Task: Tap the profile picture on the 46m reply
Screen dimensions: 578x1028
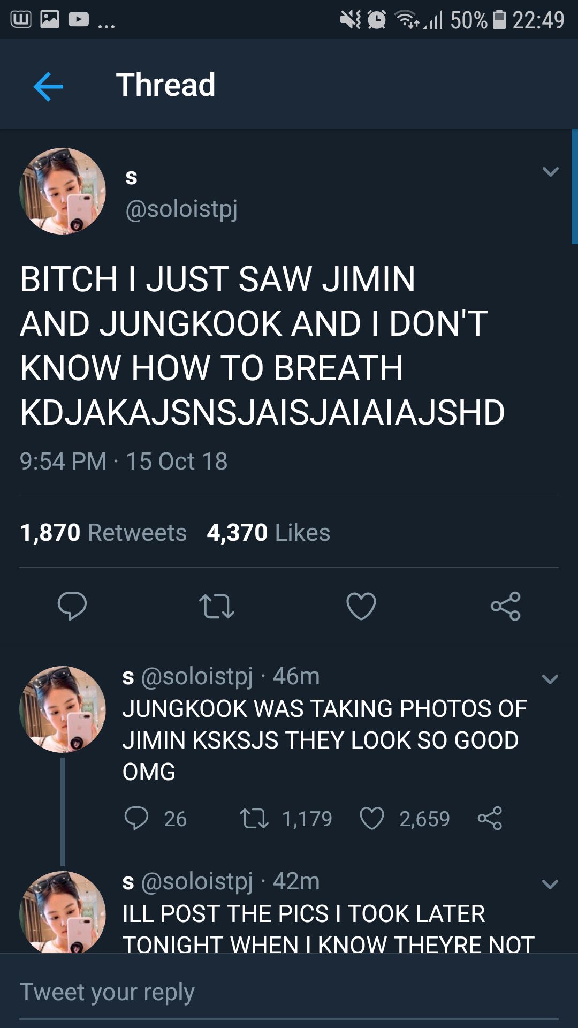Action: (x=63, y=709)
